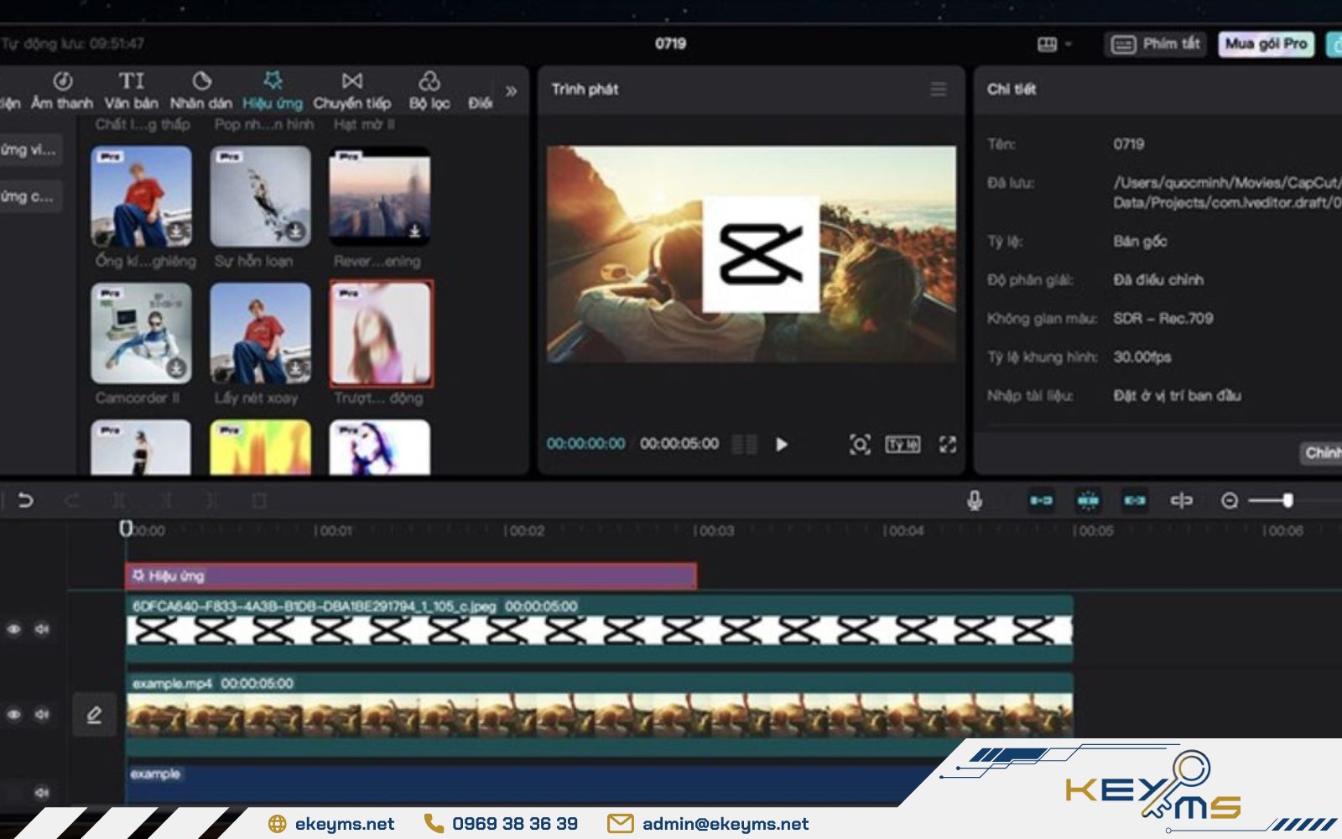Open the Nhãn dán stickers tab

201,91
